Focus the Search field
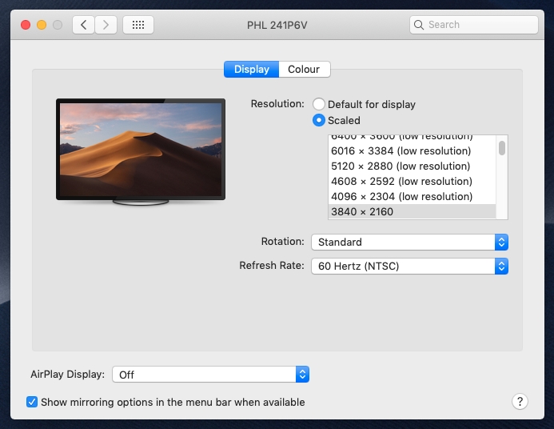The width and height of the screenshot is (554, 429). coord(474,25)
